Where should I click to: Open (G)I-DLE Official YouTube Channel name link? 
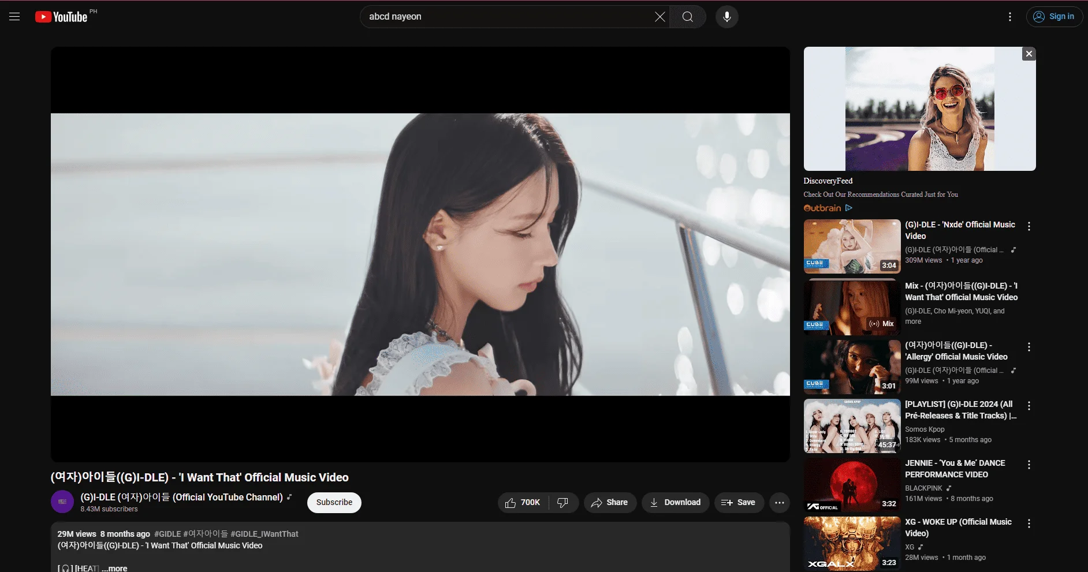pos(181,497)
